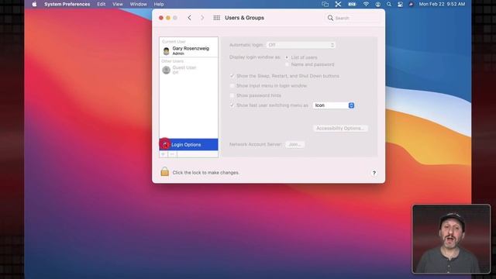Viewport: 496px width, 279px height.
Task: Click the date and time clock
Action: pos(442,4)
